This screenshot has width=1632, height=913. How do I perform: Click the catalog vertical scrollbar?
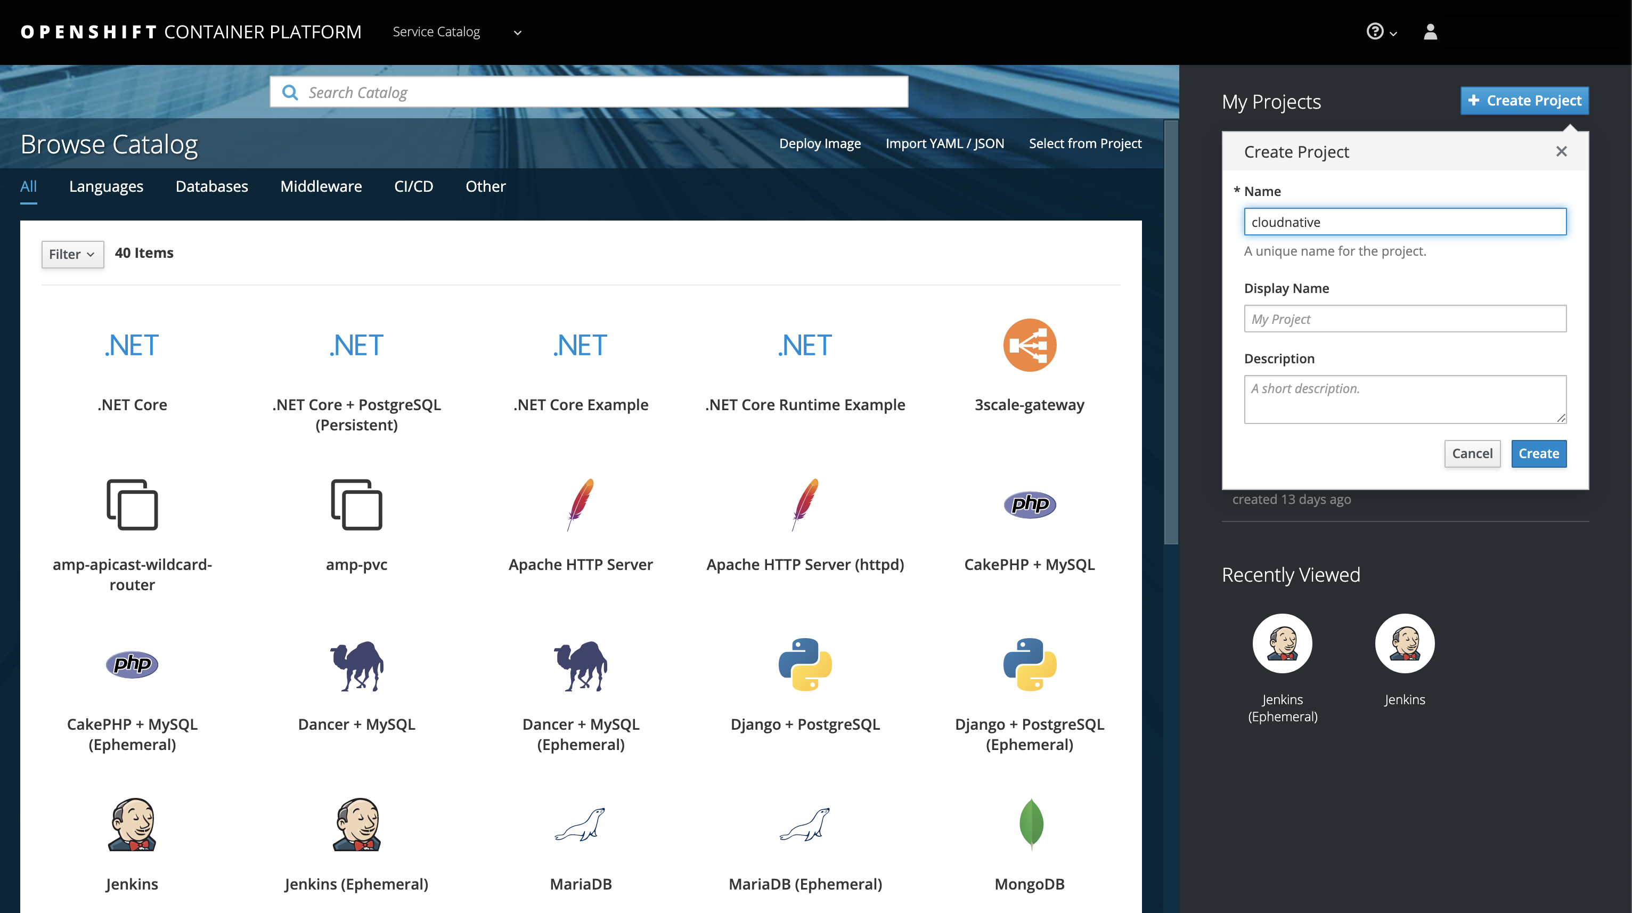pyautogui.click(x=1171, y=332)
